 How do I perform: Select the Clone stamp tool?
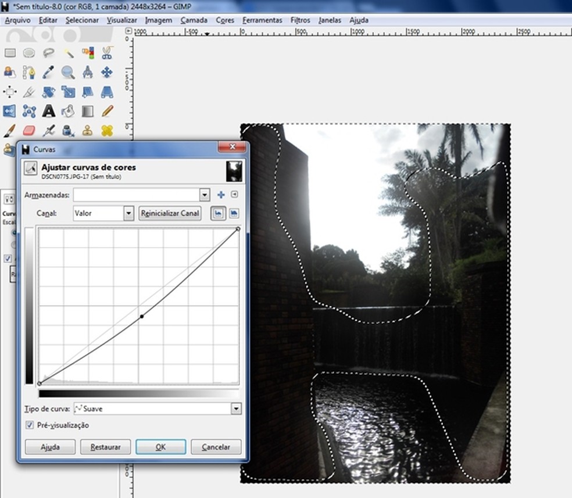(88, 131)
